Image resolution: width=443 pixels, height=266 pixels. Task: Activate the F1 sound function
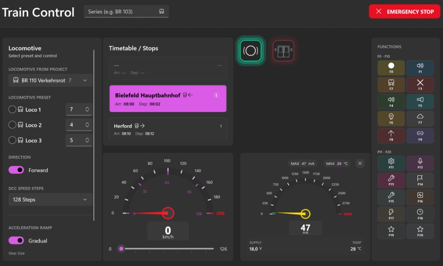coord(420,68)
